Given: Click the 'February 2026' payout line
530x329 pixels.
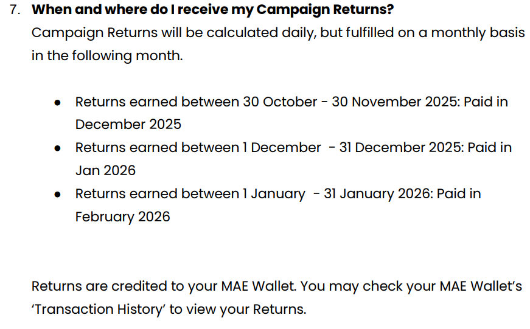Looking at the screenshot, I should [x=122, y=216].
